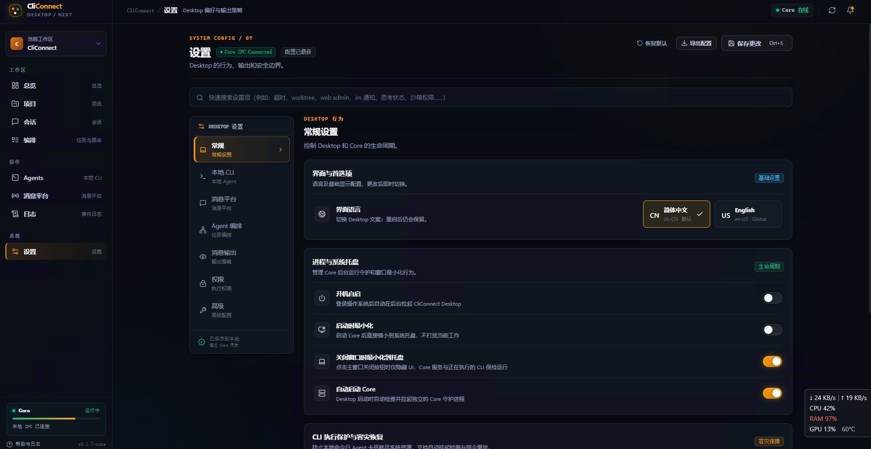Click the 关闭窗口时最小化到托盘 laptop icon

[322, 361]
